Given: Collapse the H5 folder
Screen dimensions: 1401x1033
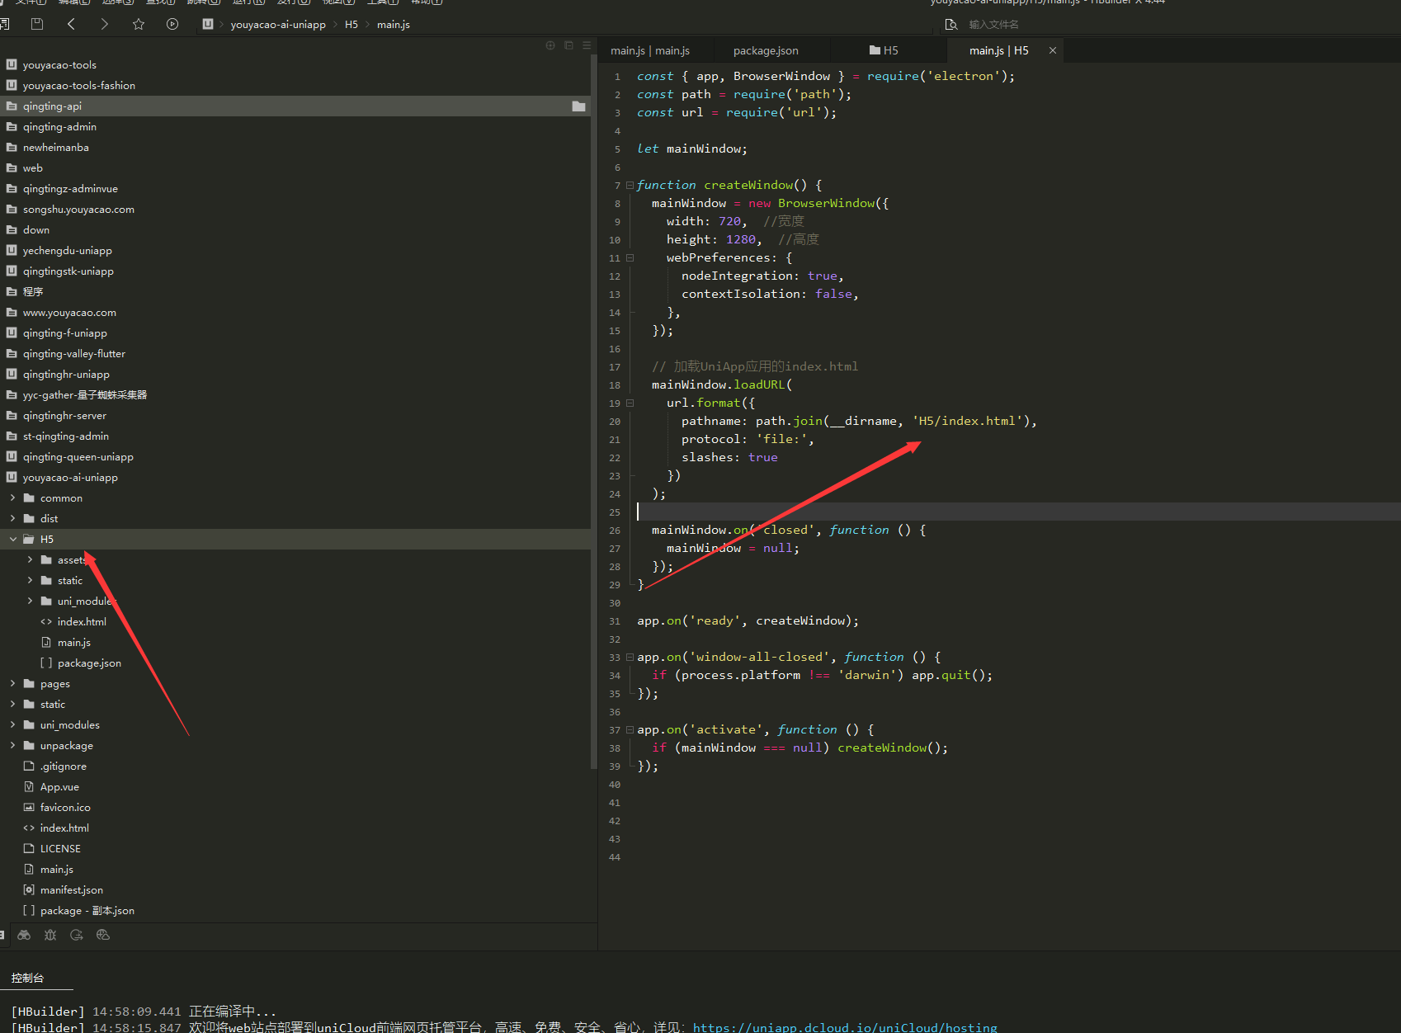Looking at the screenshot, I should click(12, 539).
